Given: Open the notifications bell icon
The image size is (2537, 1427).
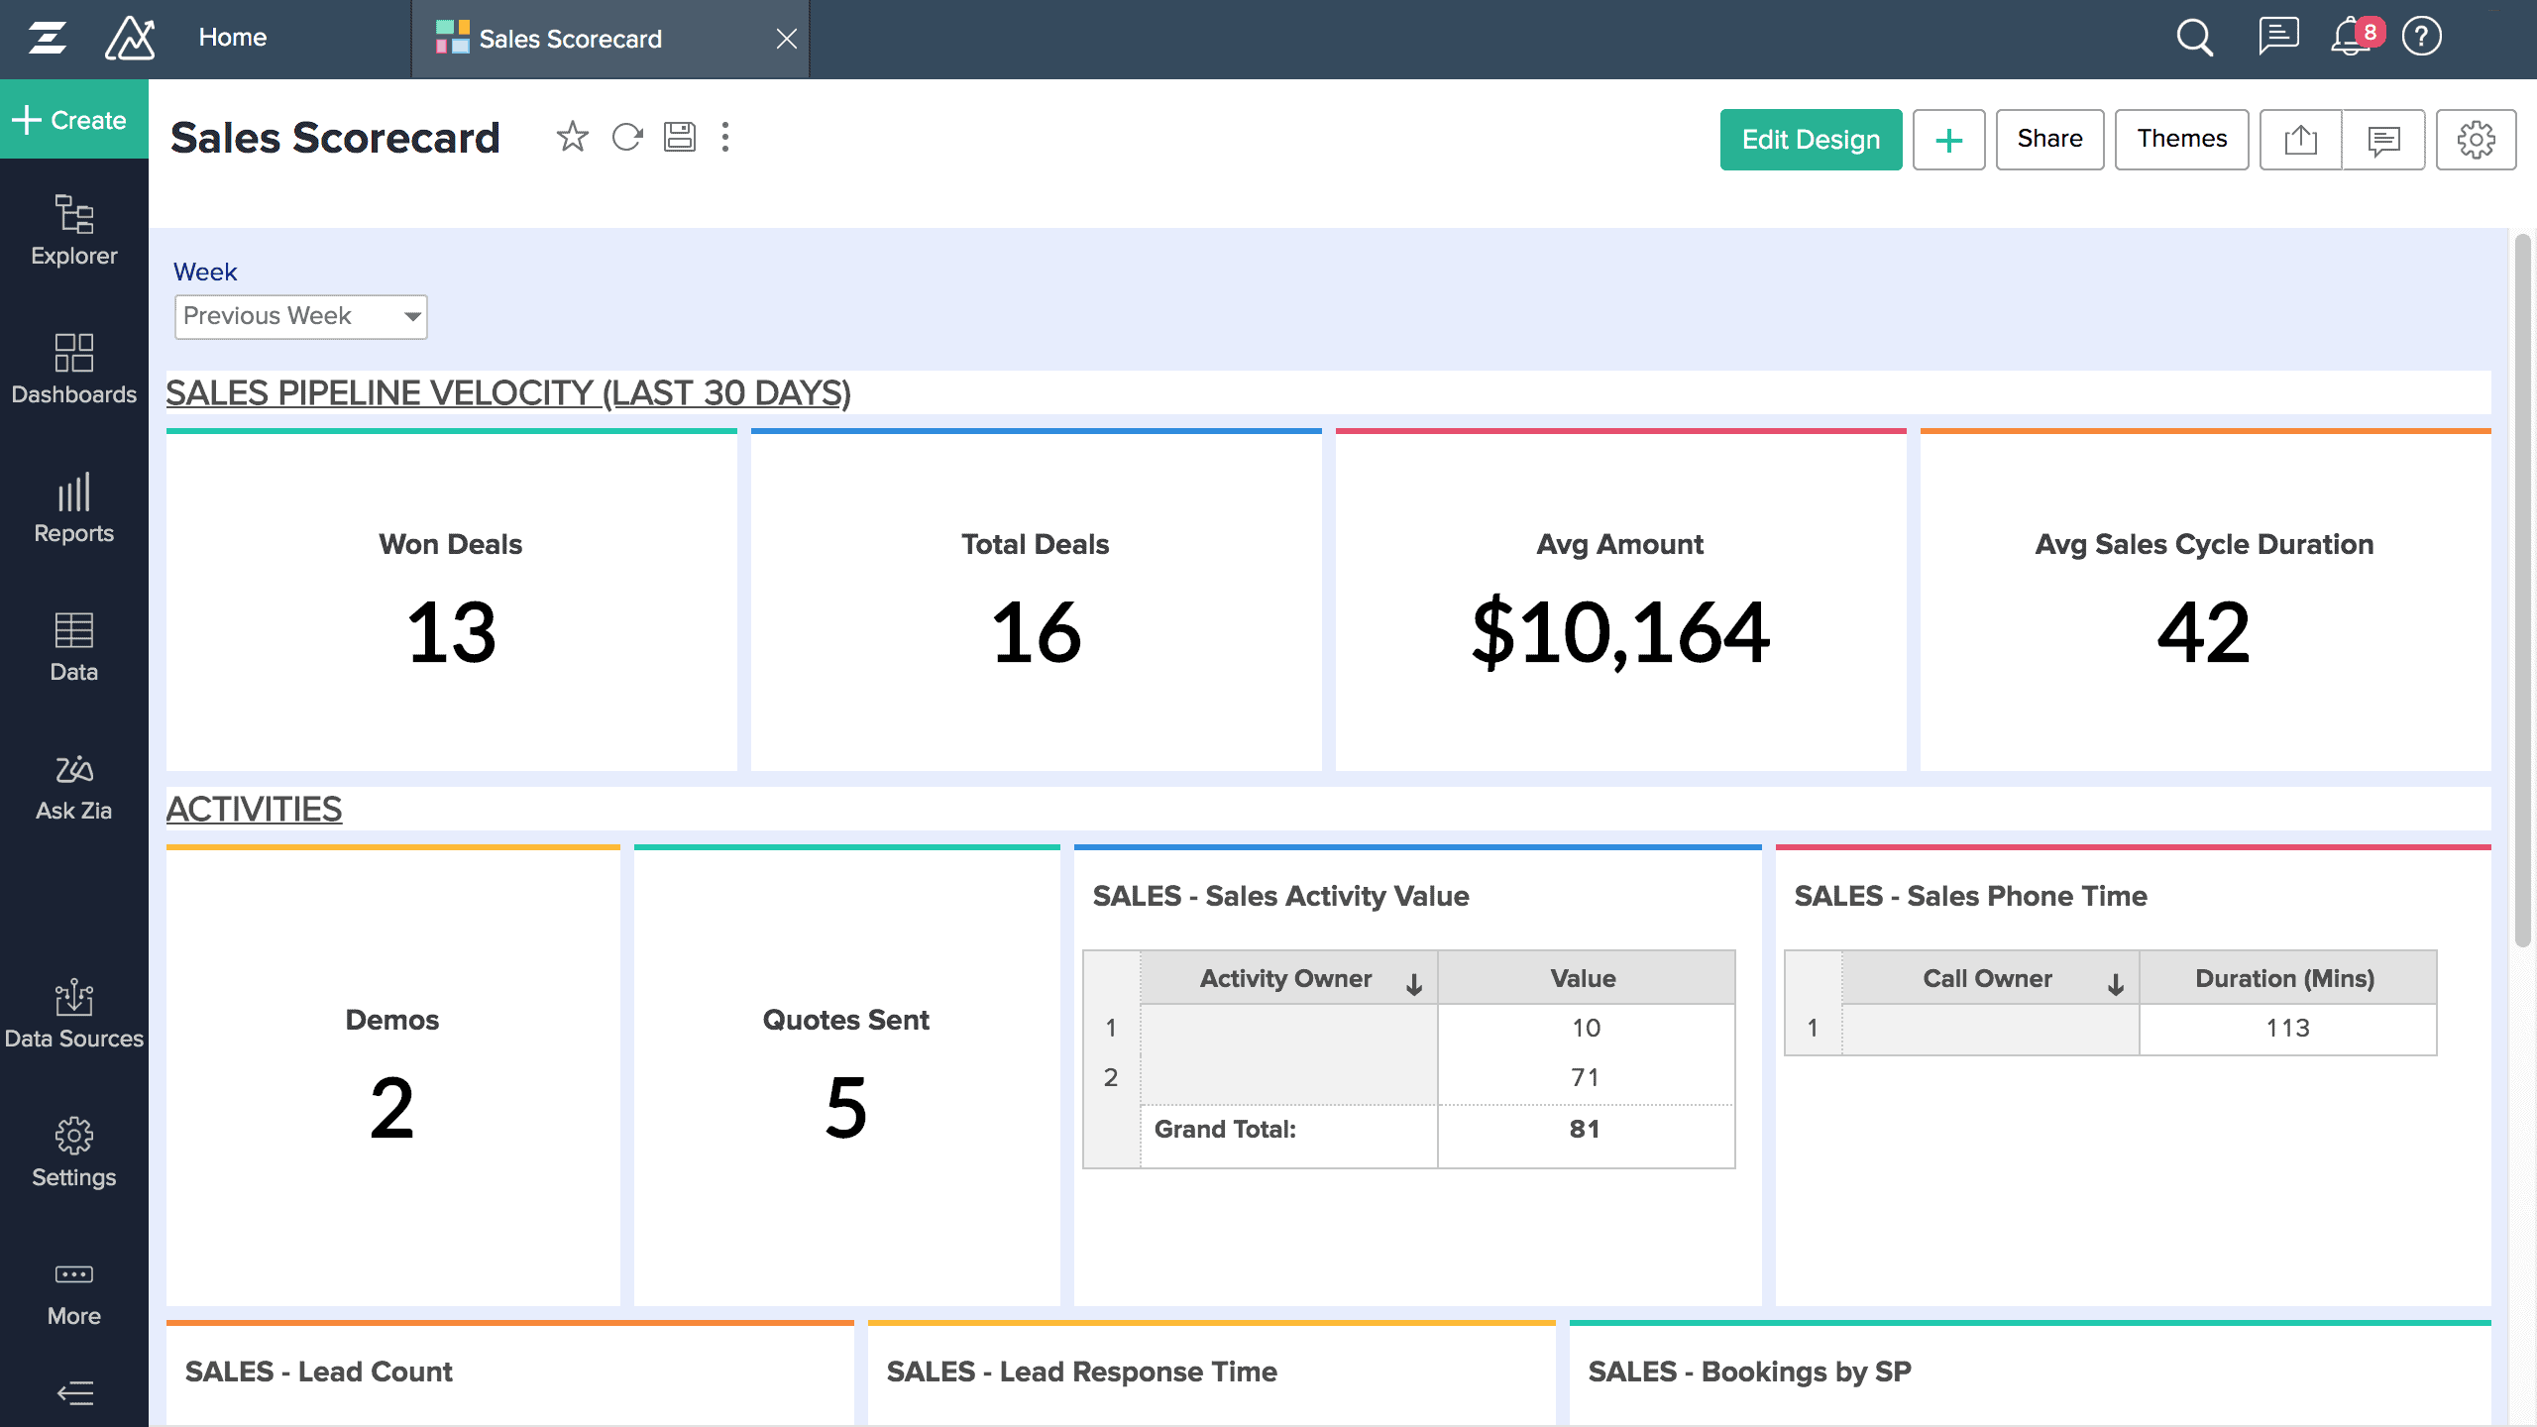Looking at the screenshot, I should click(2349, 39).
